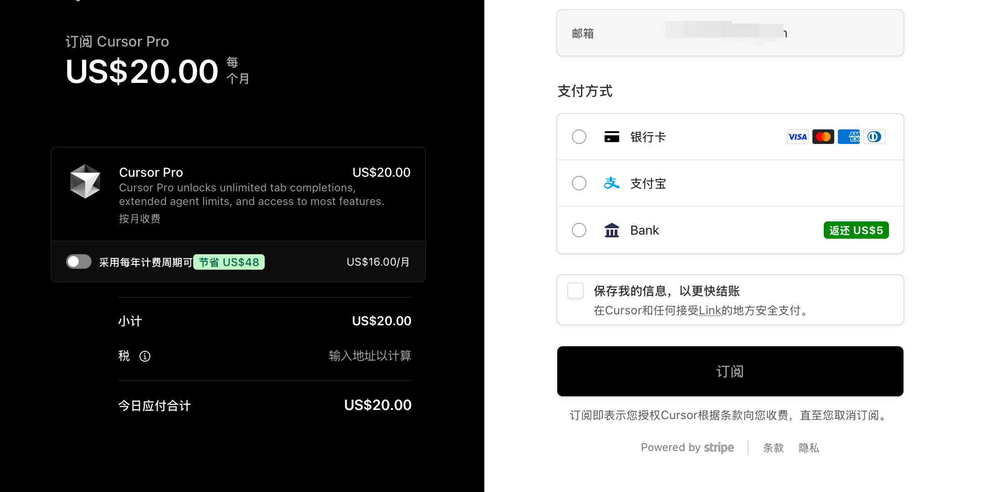Screen dimensions: 996x492
Task: Select the 支付宝 payment radio button
Action: tap(579, 183)
